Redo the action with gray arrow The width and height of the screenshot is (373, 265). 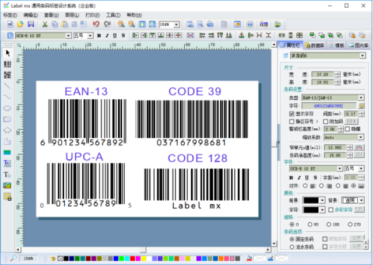coord(107,24)
